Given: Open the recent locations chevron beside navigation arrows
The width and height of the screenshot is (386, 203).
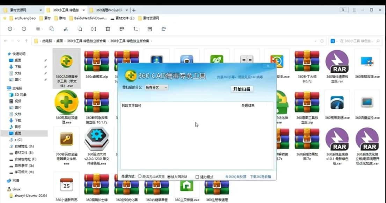Looking at the screenshot, I should 19,41.
